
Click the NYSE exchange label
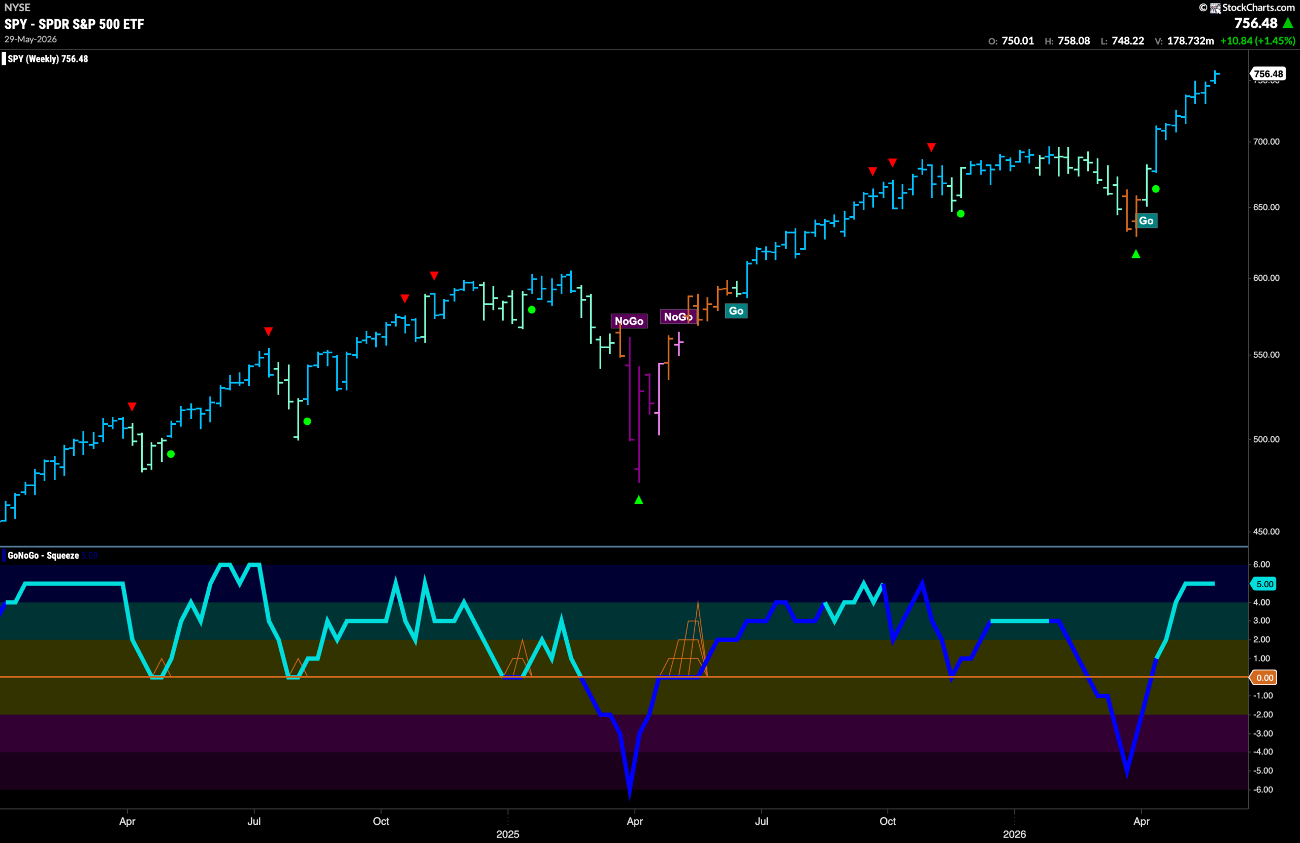17,8
